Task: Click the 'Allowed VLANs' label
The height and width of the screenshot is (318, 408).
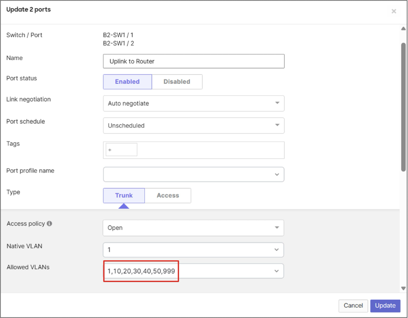Action: coord(28,267)
